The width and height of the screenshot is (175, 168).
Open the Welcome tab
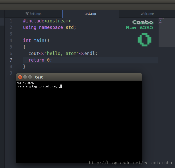pyautogui.click(x=147, y=14)
